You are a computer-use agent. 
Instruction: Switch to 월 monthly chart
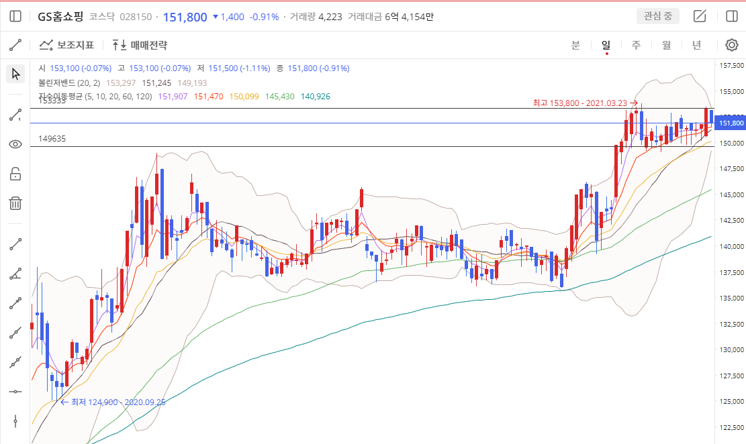coord(667,45)
